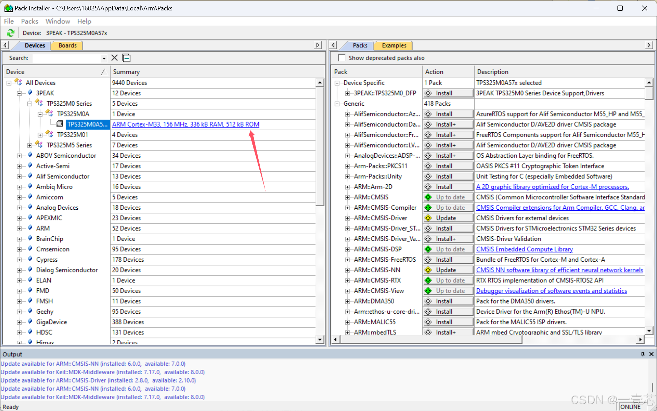Click the GigaDevice vendor diamond icon

tap(30, 322)
